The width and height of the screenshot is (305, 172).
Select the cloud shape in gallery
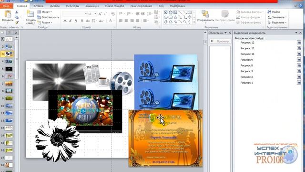coord(171,22)
